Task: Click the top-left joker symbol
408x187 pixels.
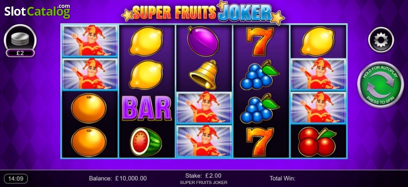Action: point(90,41)
